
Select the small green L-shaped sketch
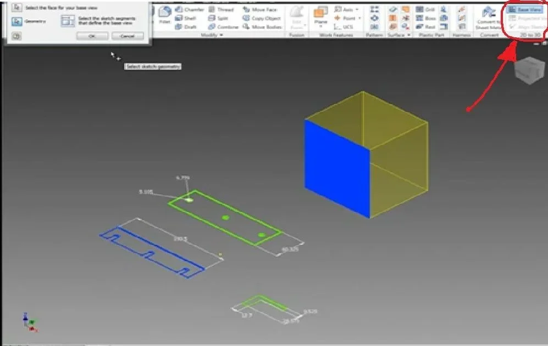click(265, 302)
